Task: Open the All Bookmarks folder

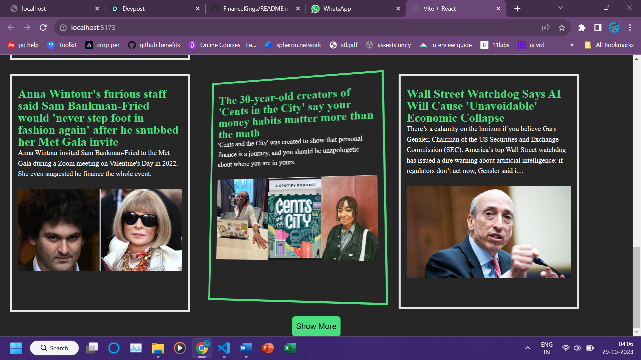Action: click(609, 45)
